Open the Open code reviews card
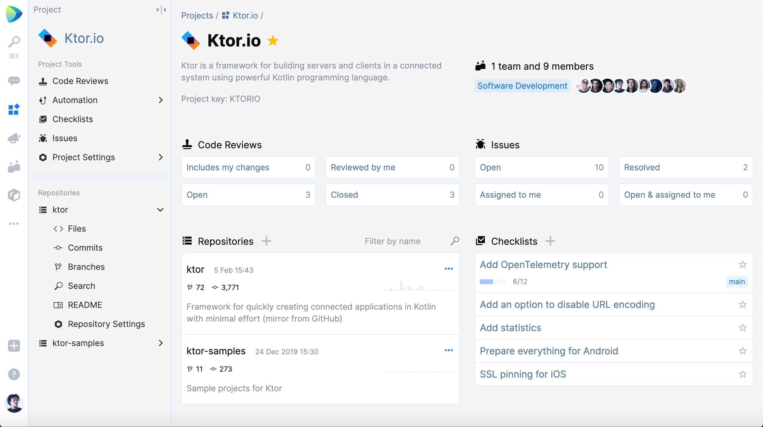The width and height of the screenshot is (763, 427). coord(248,195)
